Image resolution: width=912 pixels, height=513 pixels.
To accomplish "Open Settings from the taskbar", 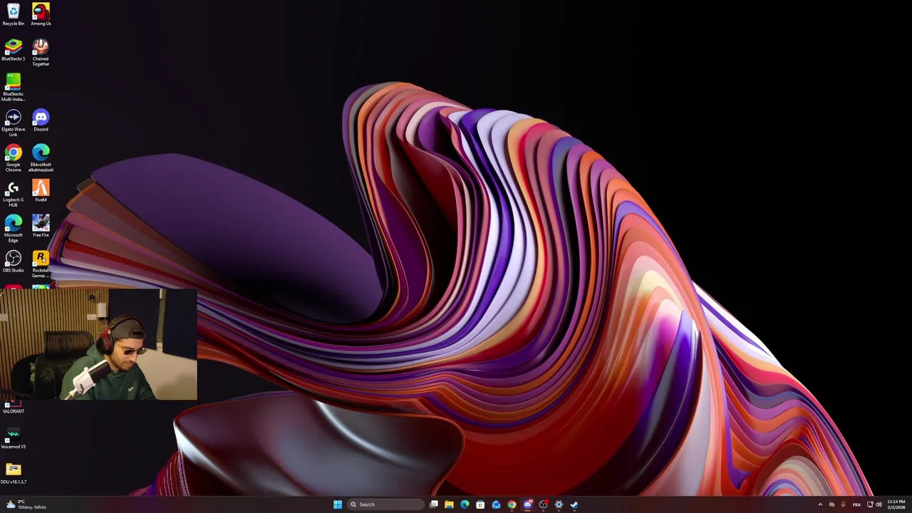I will pos(559,504).
